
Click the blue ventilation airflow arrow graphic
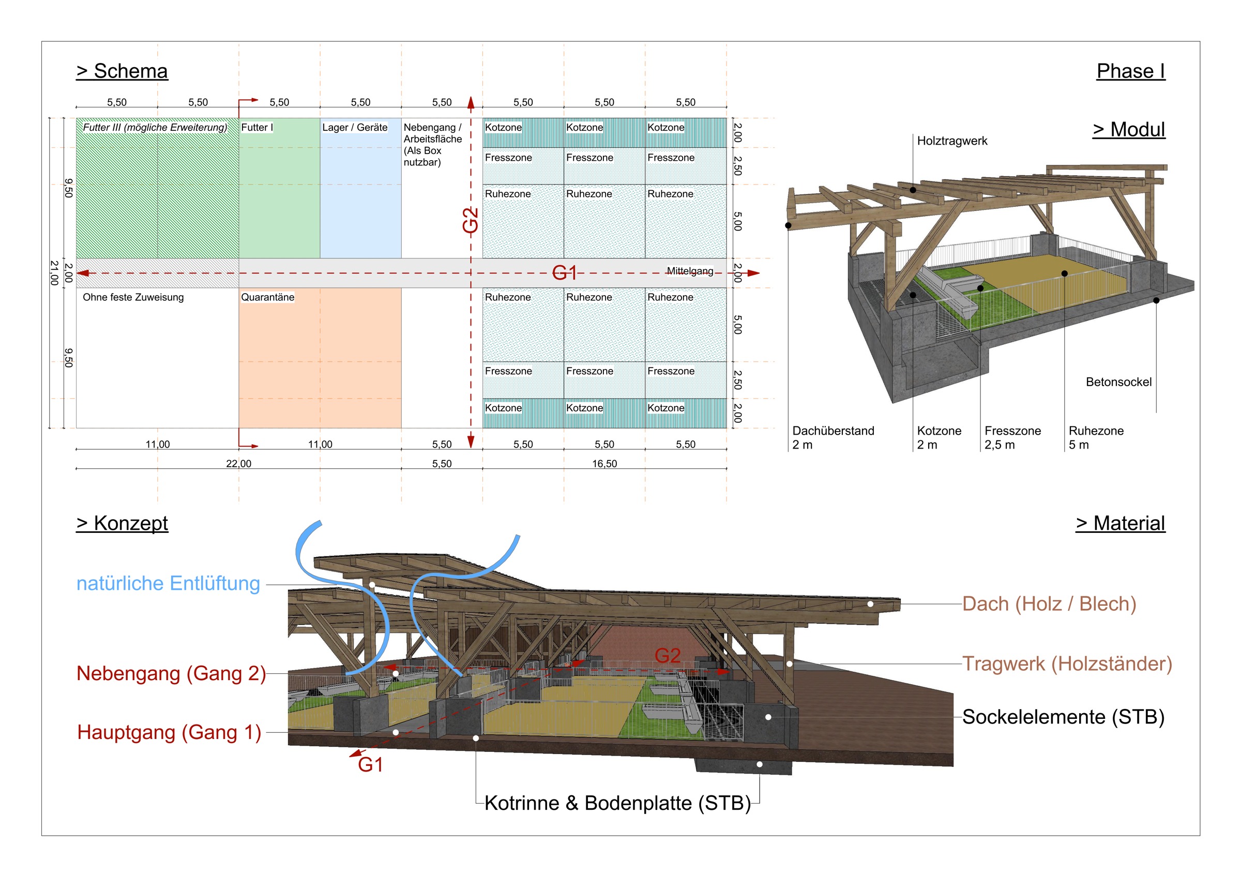click(x=407, y=597)
